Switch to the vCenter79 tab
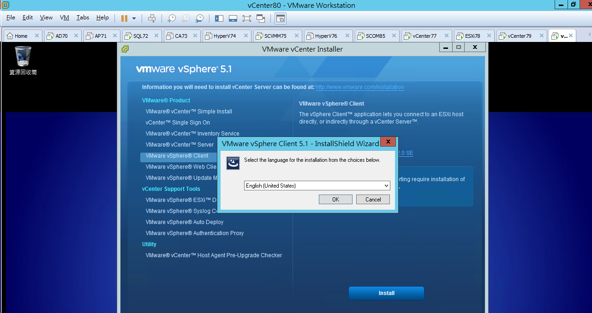 (520, 36)
